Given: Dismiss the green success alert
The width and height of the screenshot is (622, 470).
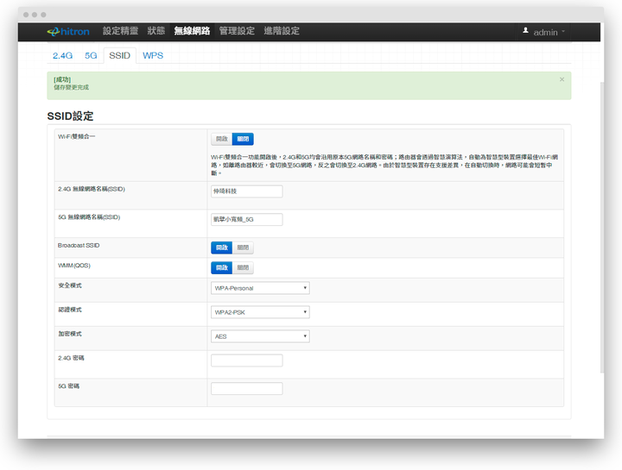Looking at the screenshot, I should 562,79.
